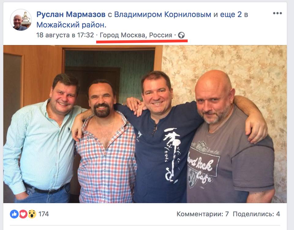Open Комментарии: 7 comments
The width and height of the screenshot is (294, 230).
pos(203,214)
